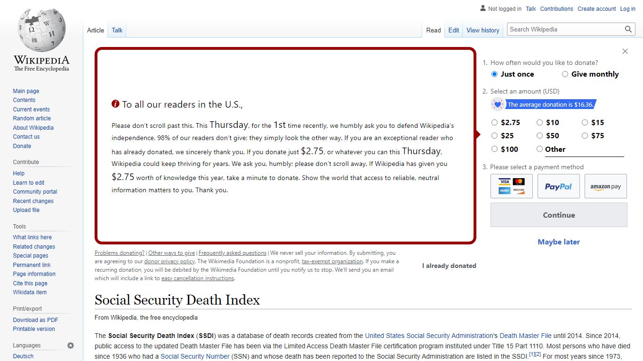Image resolution: width=643 pixels, height=361 pixels.
Task: Select the Other amount radio button
Action: click(539, 149)
